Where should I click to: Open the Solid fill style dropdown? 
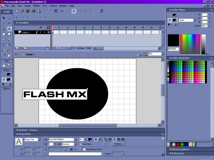pyautogui.click(x=195, y=20)
